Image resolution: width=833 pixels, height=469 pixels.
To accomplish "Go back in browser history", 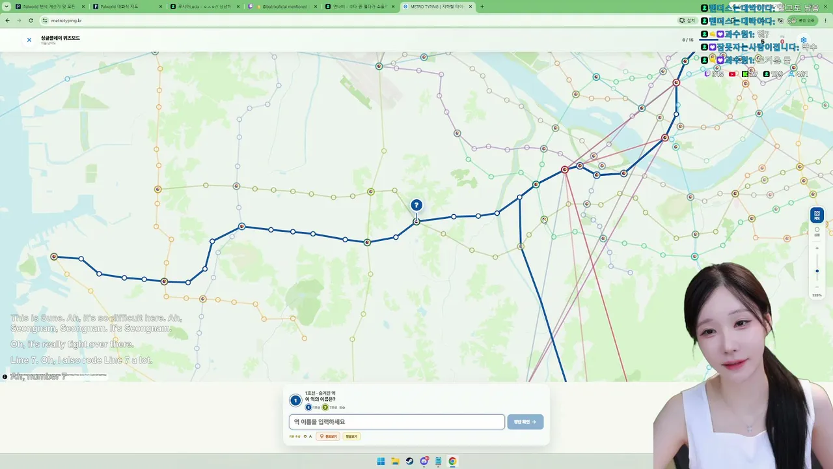I will click(x=7, y=20).
